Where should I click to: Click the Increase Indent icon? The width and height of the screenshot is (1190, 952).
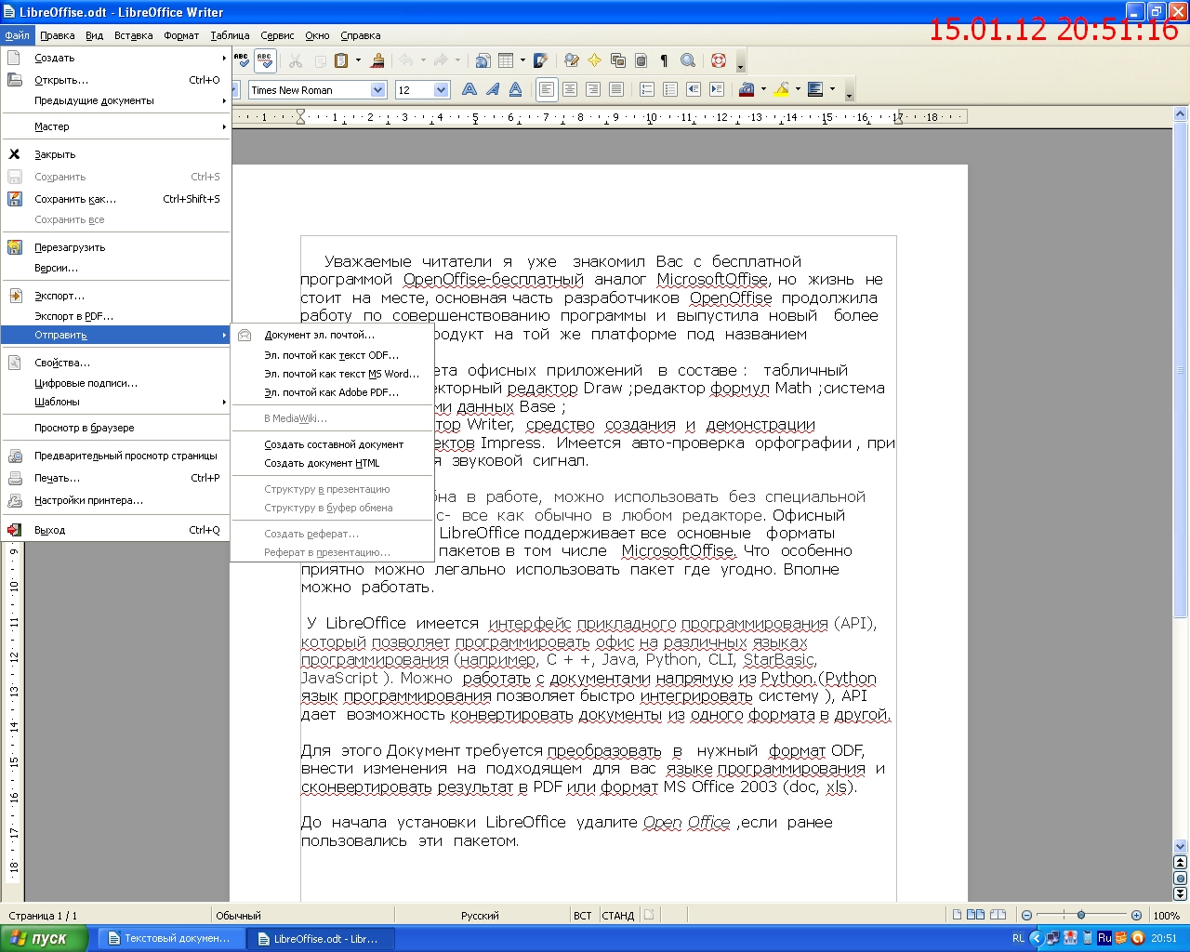point(716,89)
